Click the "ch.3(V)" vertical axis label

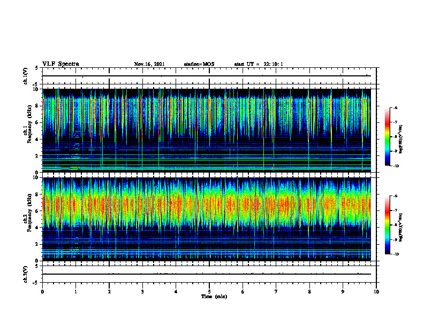(x=26, y=274)
